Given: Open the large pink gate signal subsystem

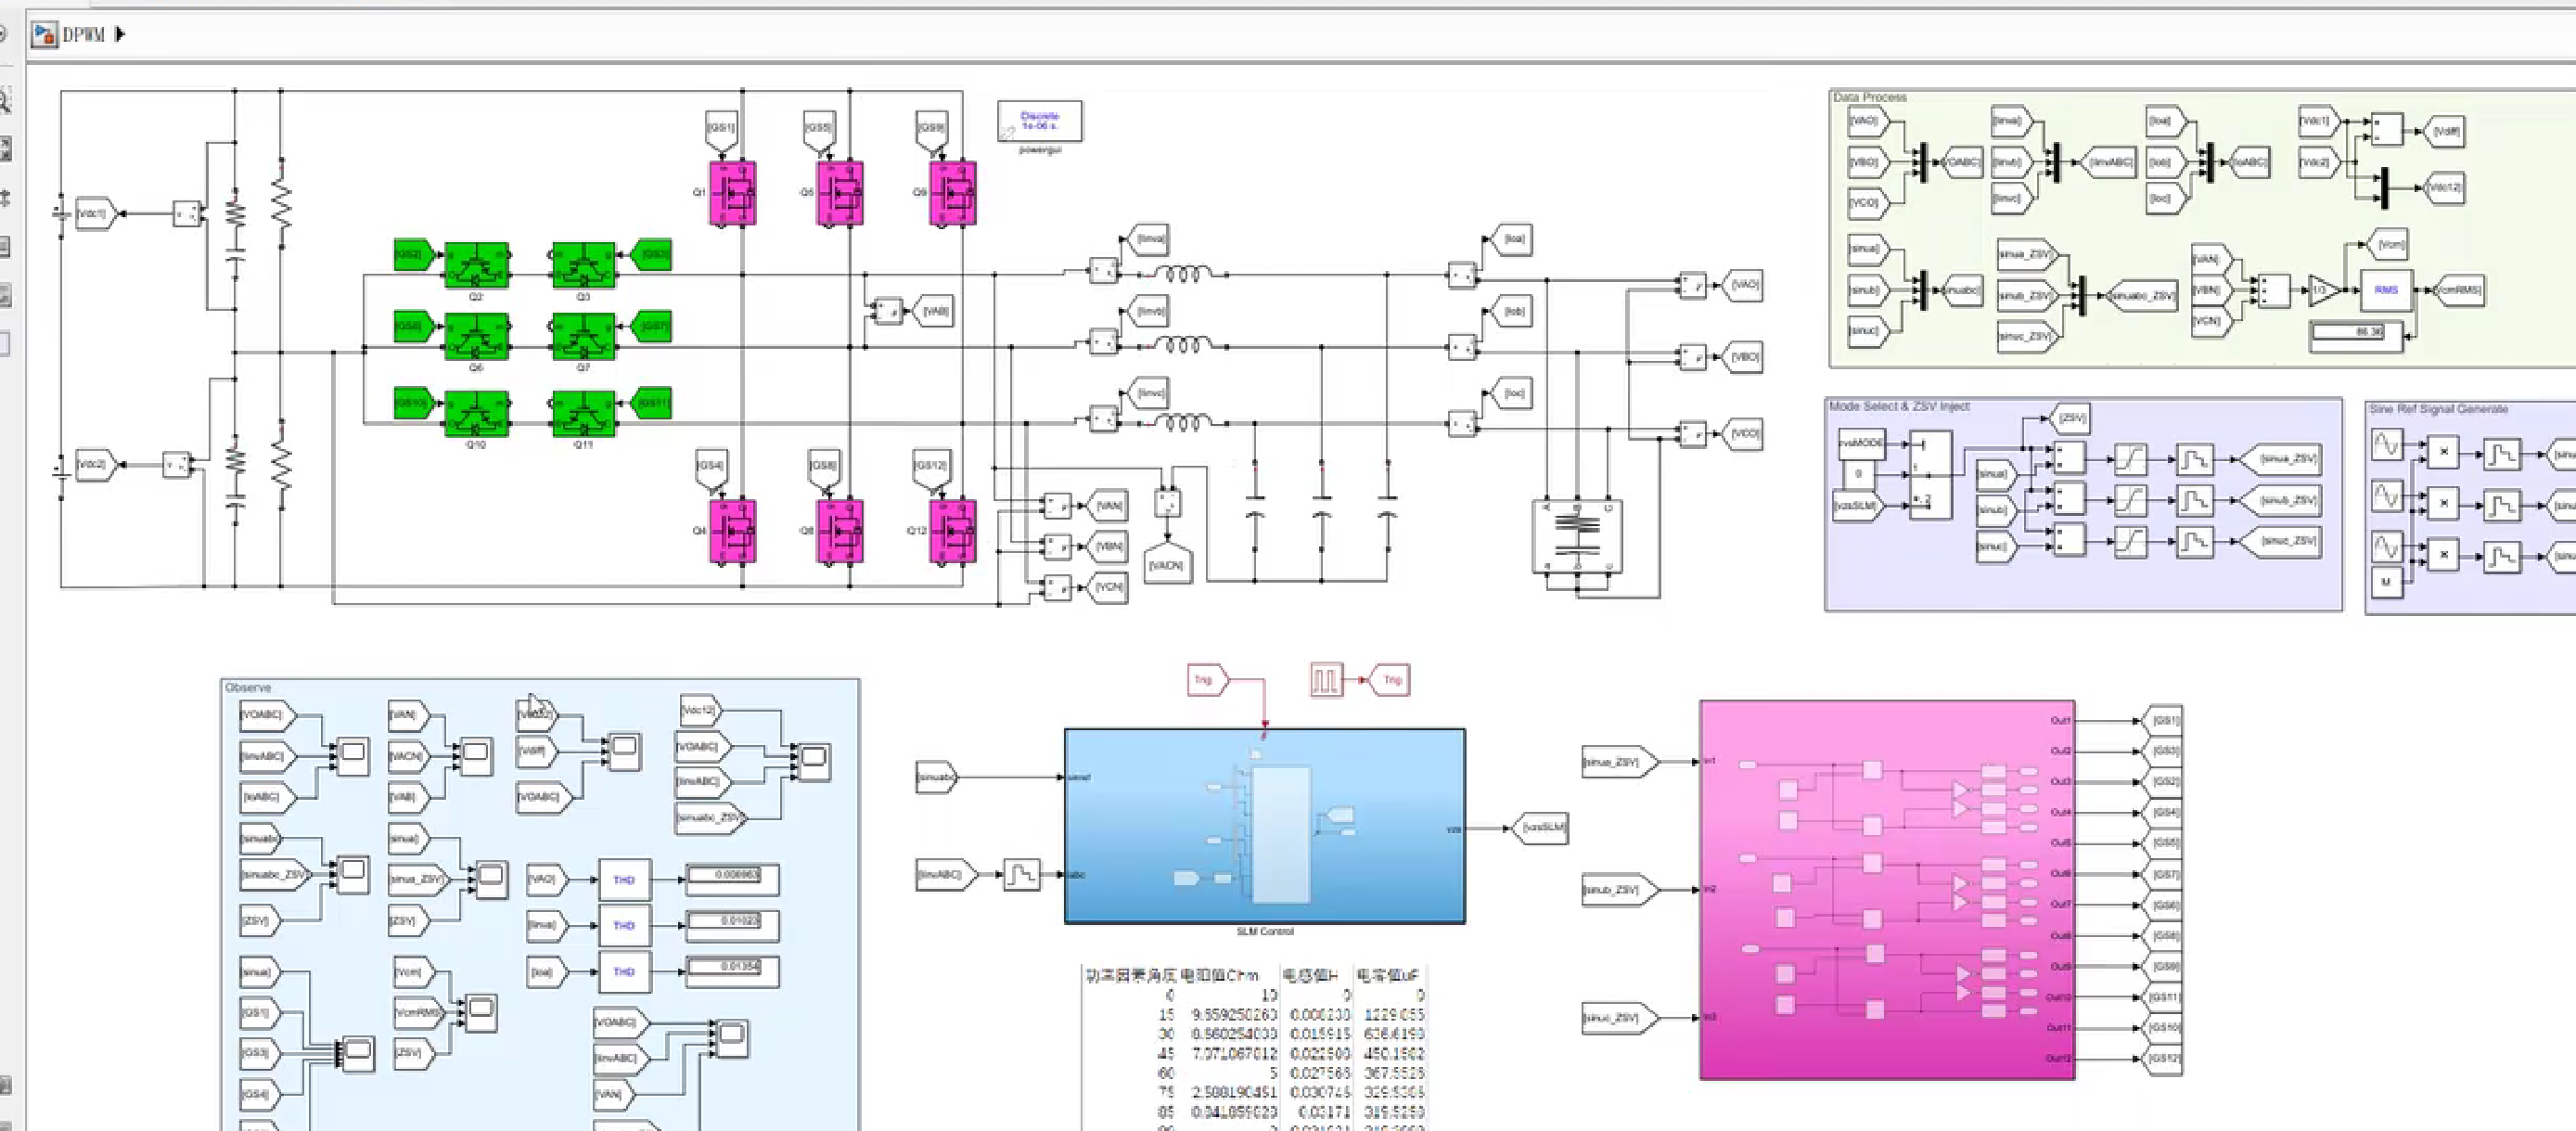Looking at the screenshot, I should point(1886,889).
